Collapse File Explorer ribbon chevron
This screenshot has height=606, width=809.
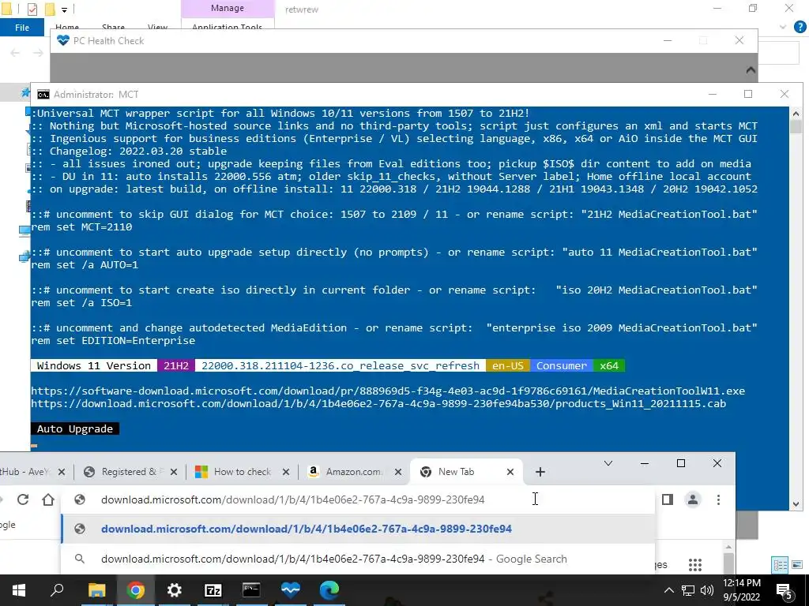click(x=783, y=27)
